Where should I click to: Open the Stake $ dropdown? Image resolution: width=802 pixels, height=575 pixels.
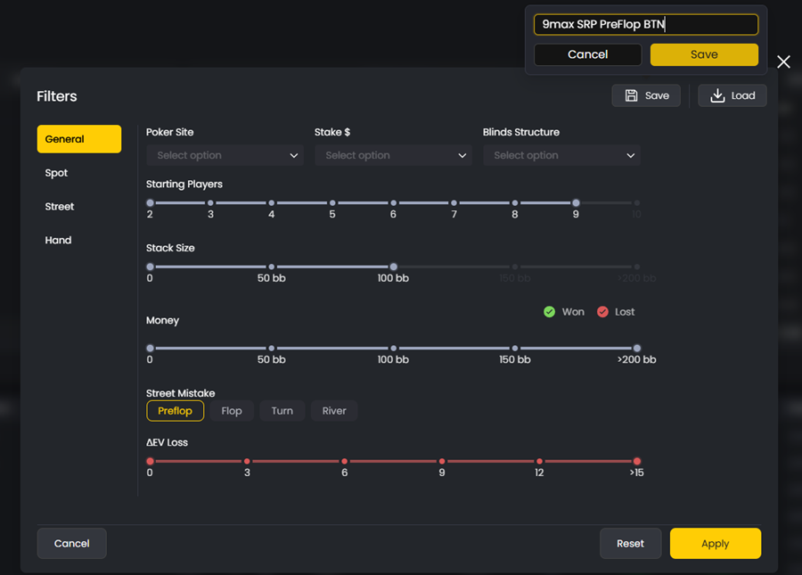pos(393,155)
